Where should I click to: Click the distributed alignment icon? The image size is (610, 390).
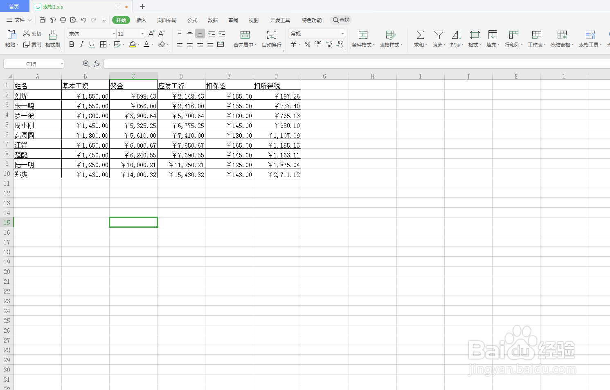(221, 44)
